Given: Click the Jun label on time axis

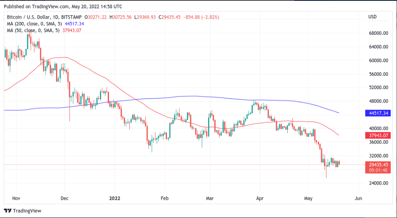Looking at the screenshot, I should pos(358,198).
